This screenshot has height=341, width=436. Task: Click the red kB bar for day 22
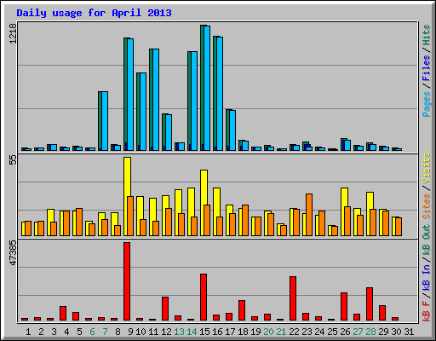coord(293,298)
